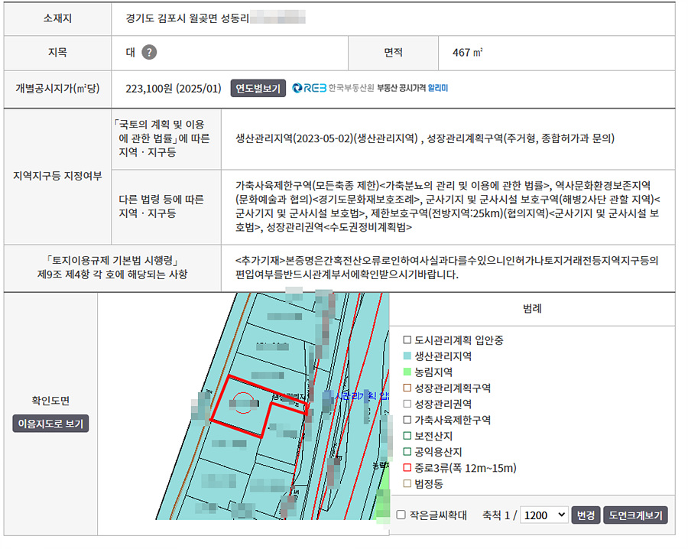Open the map with 이음지도로 보기
688x549 pixels.
tap(50, 423)
